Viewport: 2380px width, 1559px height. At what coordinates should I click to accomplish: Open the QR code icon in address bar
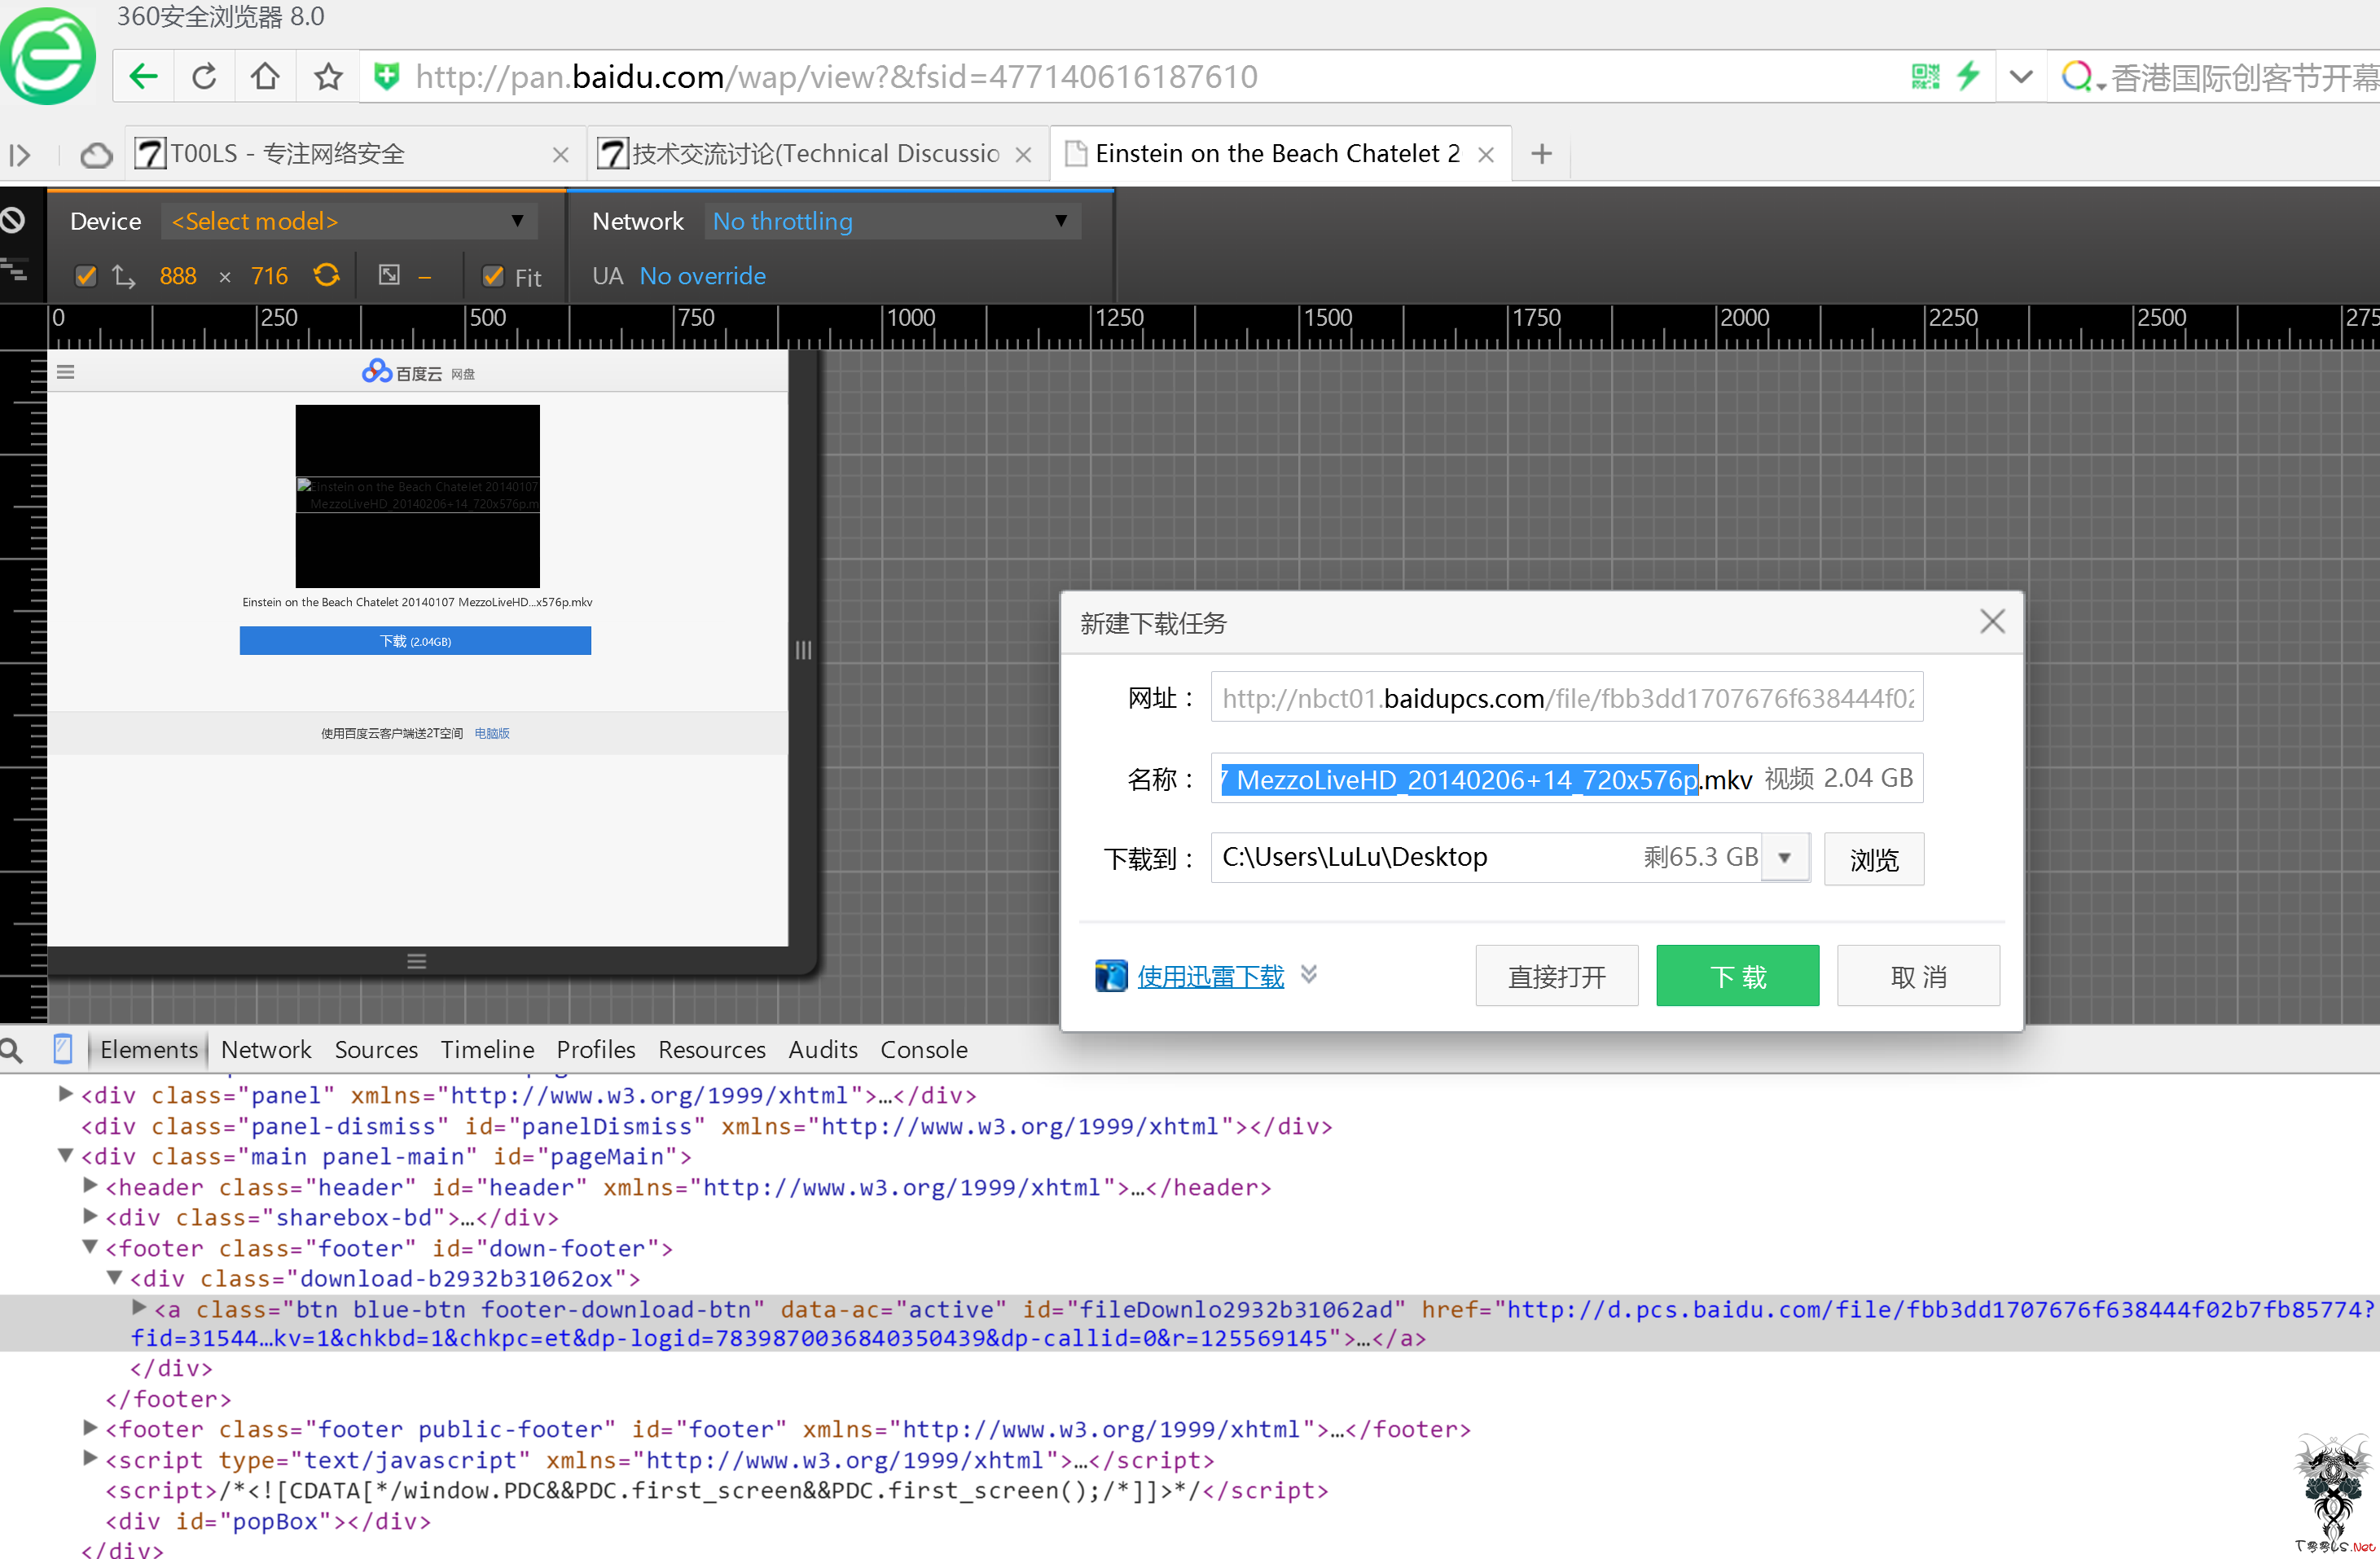click(x=1925, y=76)
